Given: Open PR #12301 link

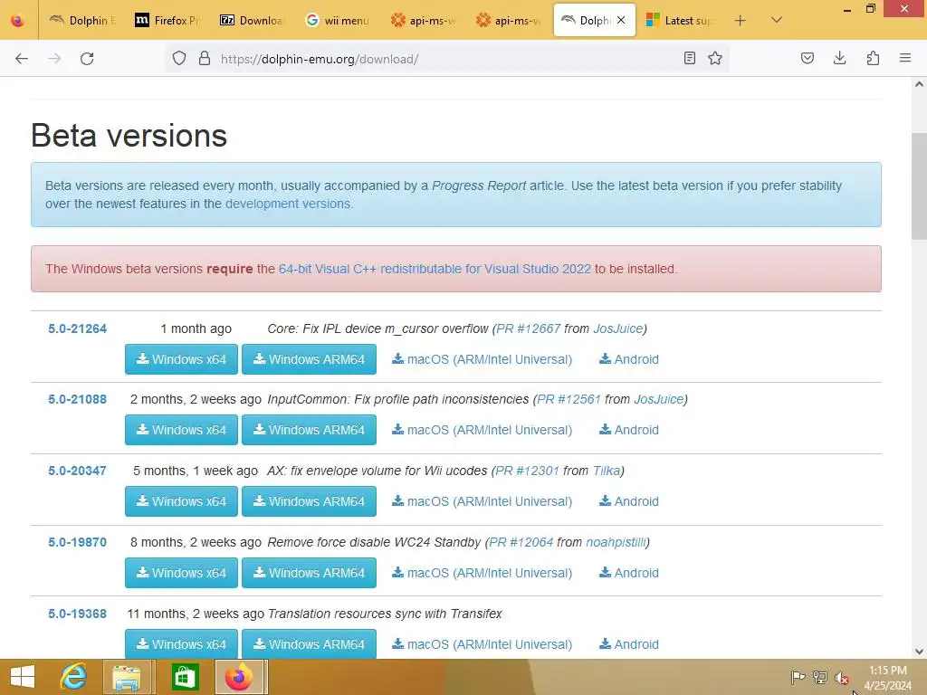Looking at the screenshot, I should [x=527, y=471].
